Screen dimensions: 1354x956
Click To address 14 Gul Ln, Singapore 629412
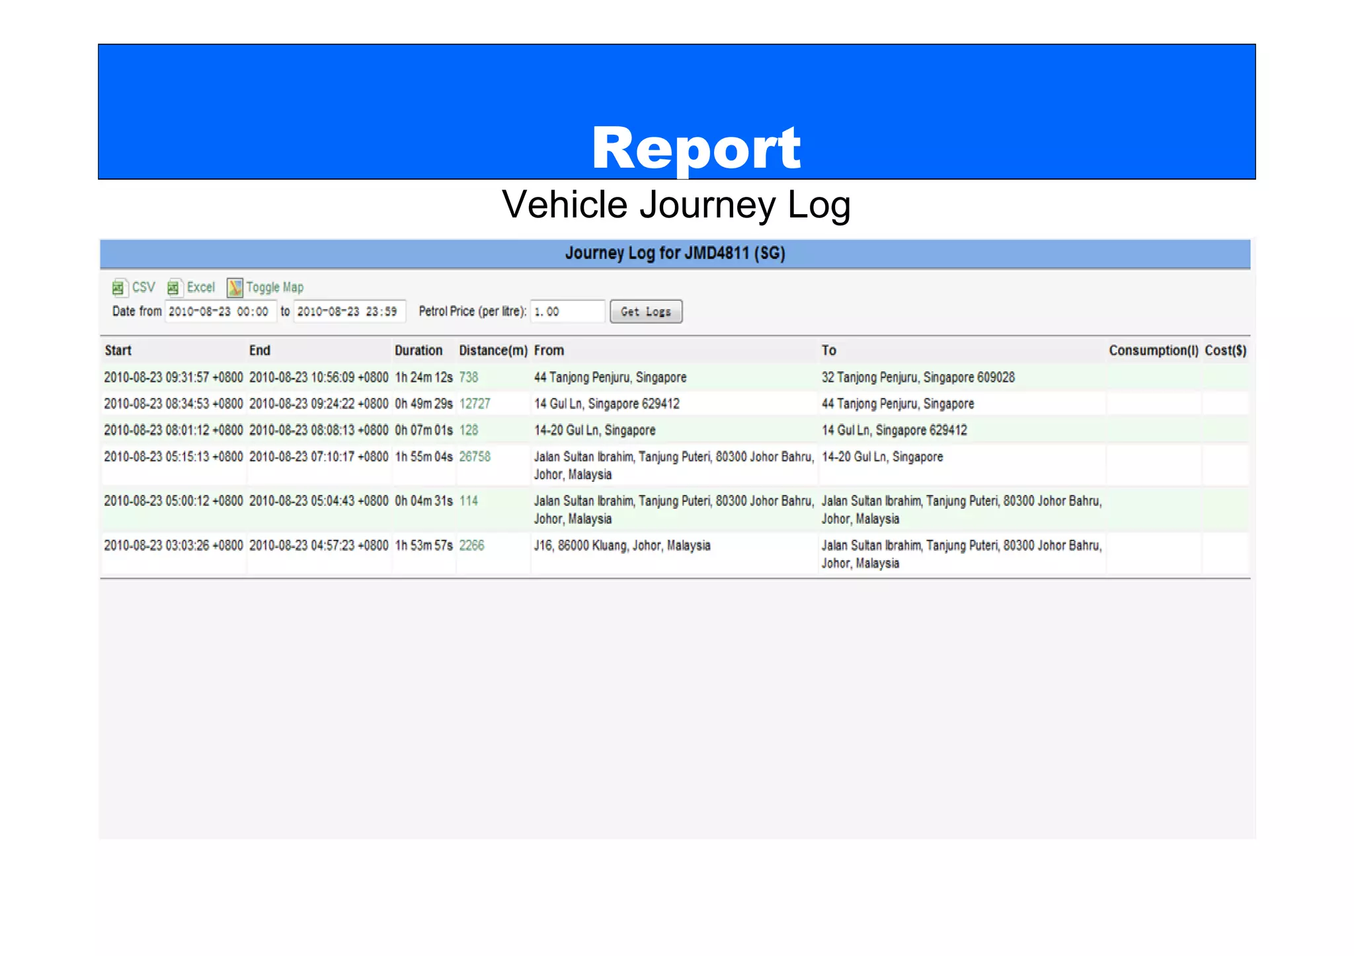[895, 430]
